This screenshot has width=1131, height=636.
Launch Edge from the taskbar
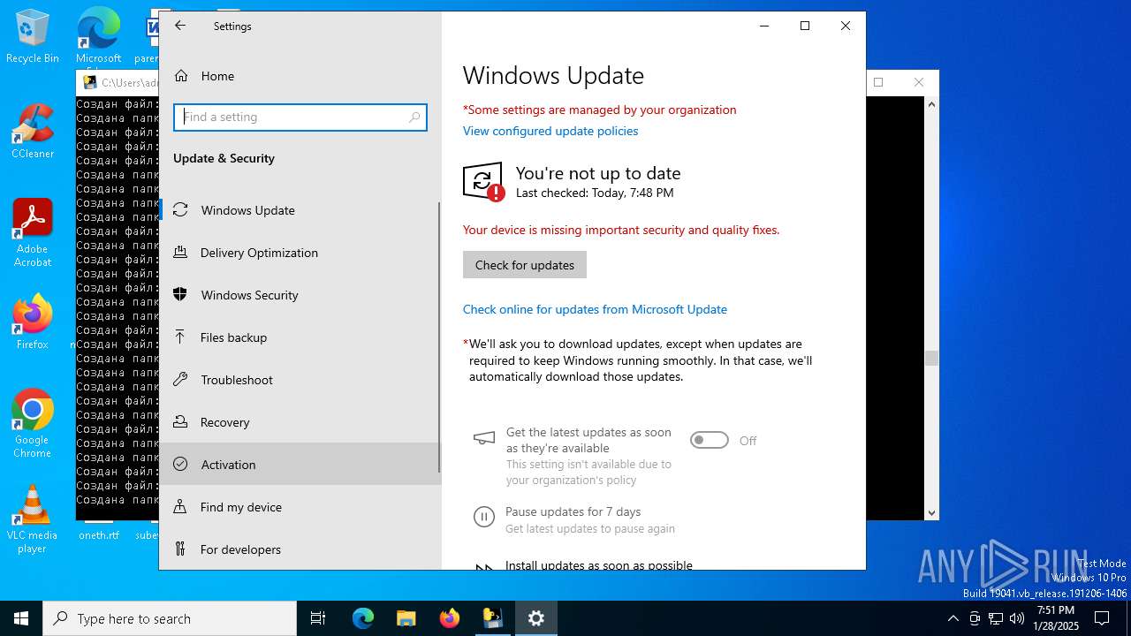click(363, 618)
